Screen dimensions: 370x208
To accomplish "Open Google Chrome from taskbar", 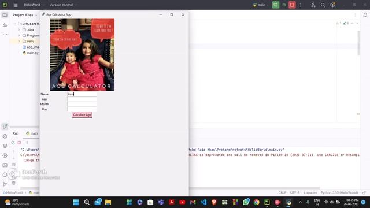I will (257, 202).
